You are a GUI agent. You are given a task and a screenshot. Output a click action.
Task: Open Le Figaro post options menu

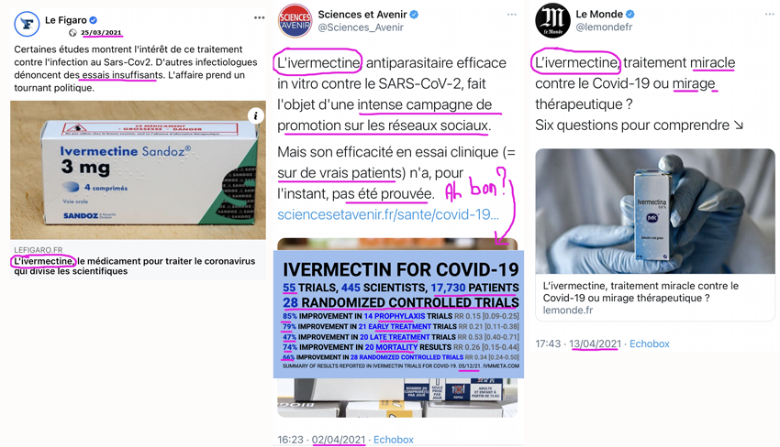[259, 18]
